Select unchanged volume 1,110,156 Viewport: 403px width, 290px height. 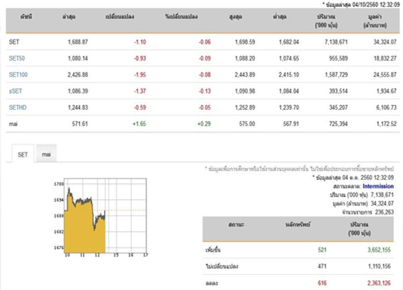point(379,266)
